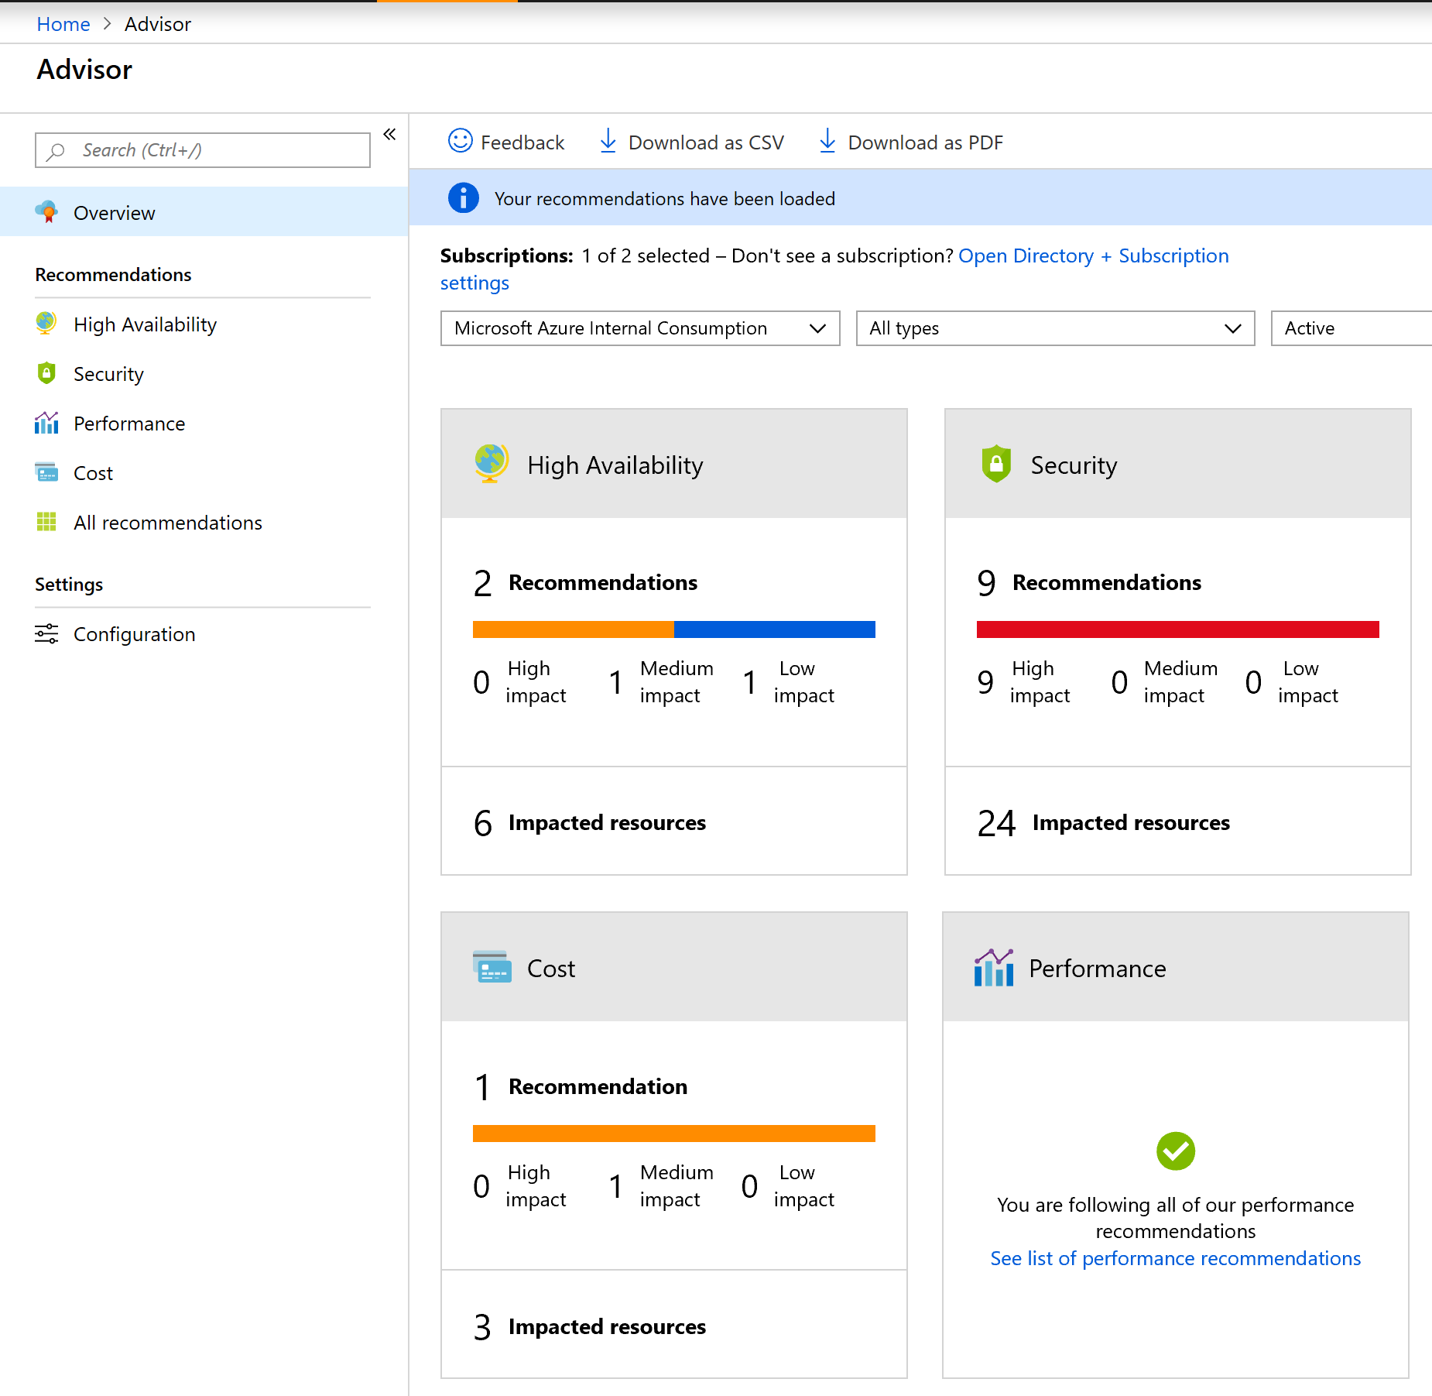Select Overview in the left menu
1432x1396 pixels.
pyautogui.click(x=114, y=213)
